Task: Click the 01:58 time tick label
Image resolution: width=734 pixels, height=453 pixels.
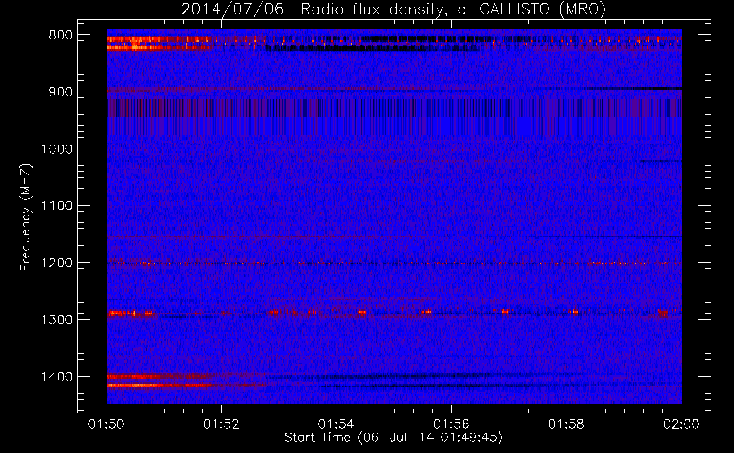Action: [566, 424]
